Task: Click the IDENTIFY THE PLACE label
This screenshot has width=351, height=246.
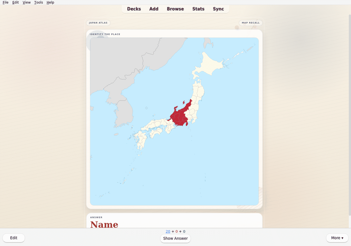Action: [x=105, y=34]
